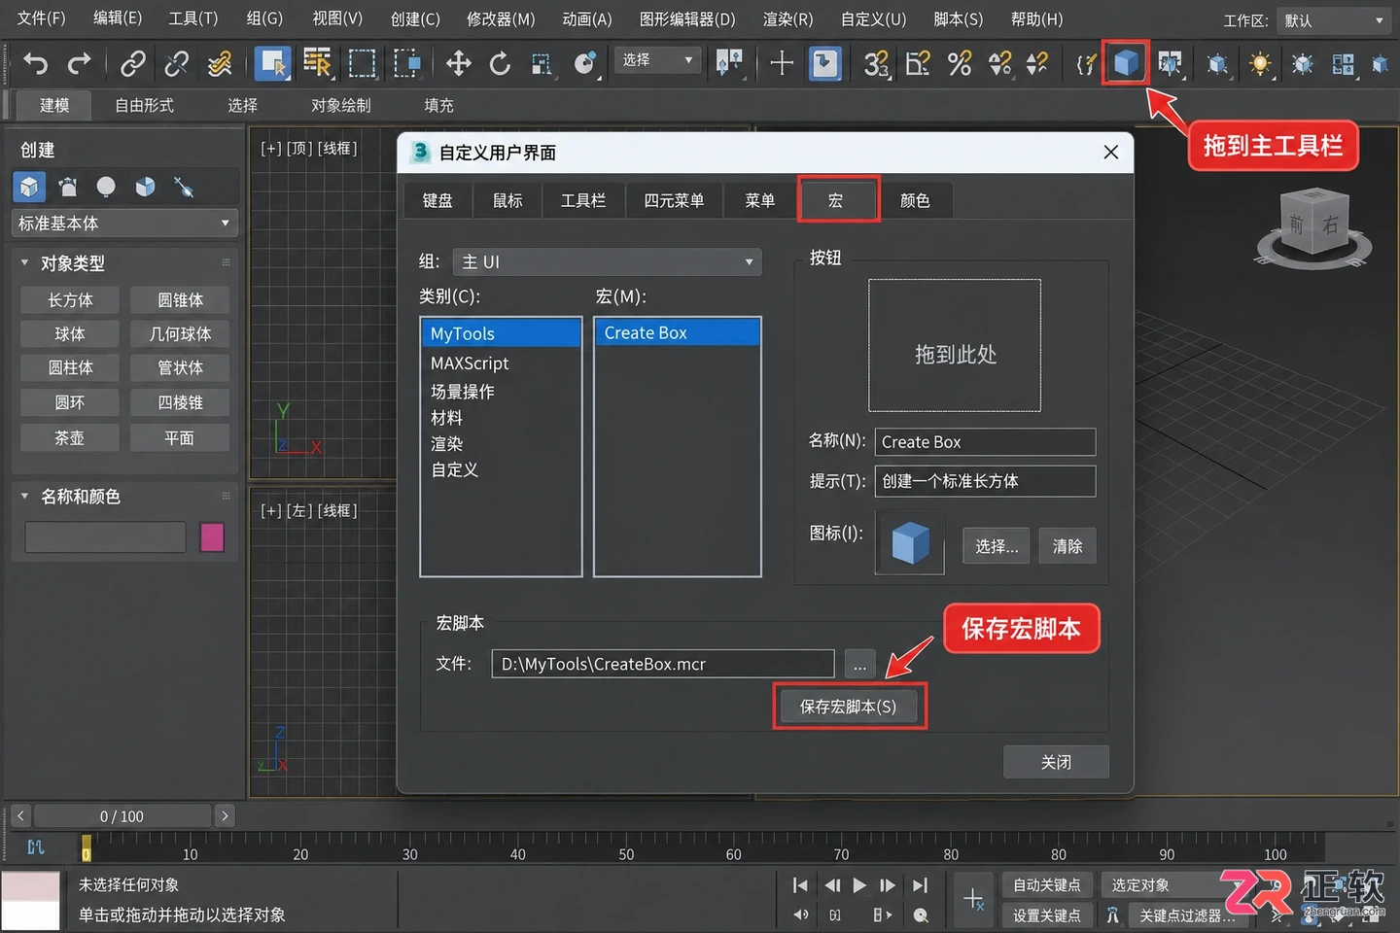1400x933 pixels.
Task: Step to the previous frame
Action: click(832, 885)
